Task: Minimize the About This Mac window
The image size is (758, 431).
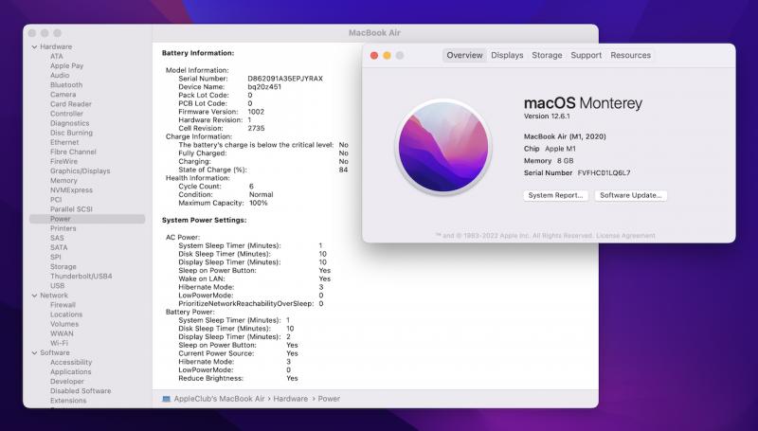Action: coord(387,56)
